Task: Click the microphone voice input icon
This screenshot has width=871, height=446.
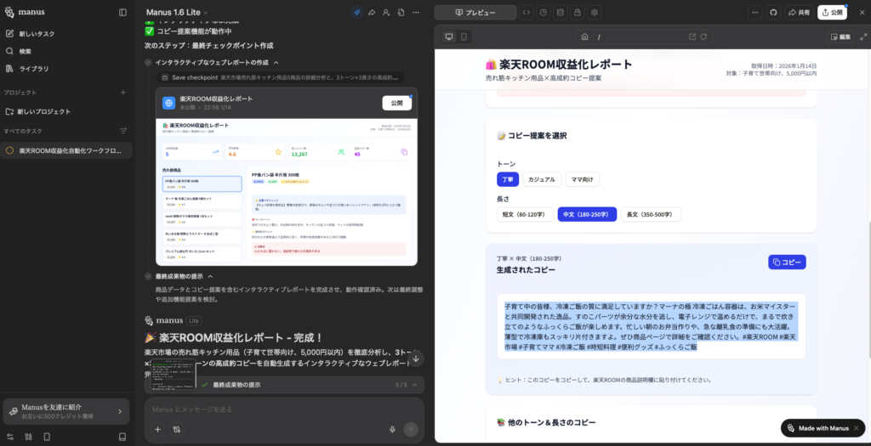Action: pyautogui.click(x=392, y=429)
